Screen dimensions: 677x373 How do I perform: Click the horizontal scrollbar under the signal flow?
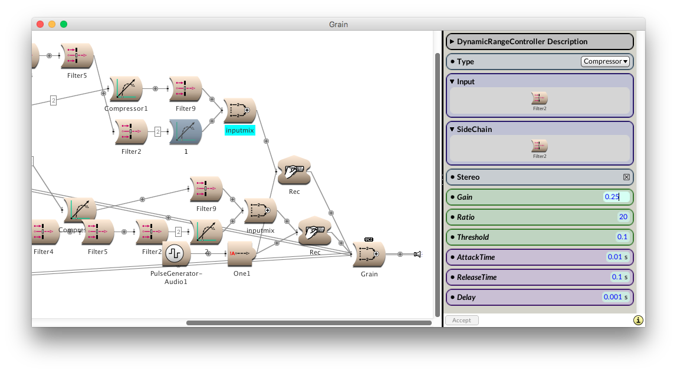[x=308, y=323]
